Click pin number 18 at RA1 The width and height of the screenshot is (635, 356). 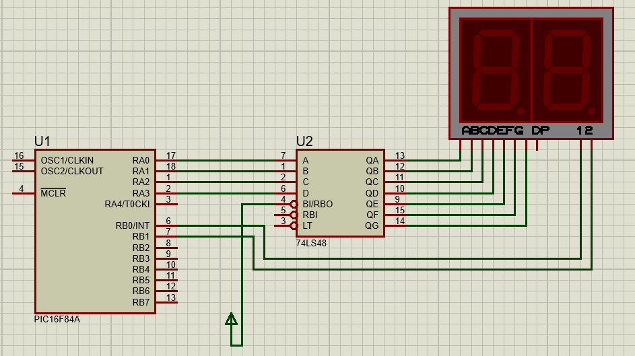click(x=171, y=166)
